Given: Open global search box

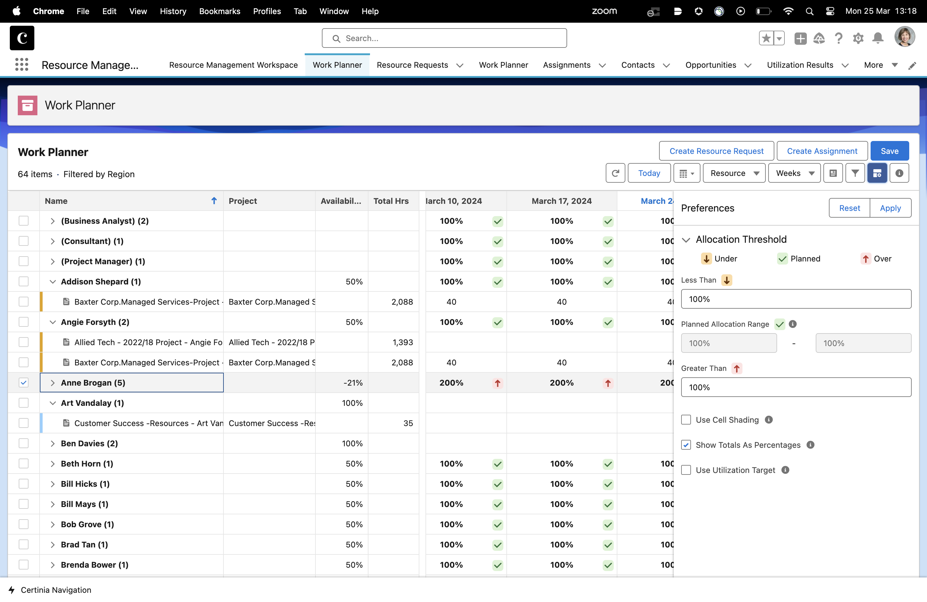Looking at the screenshot, I should pyautogui.click(x=444, y=38).
